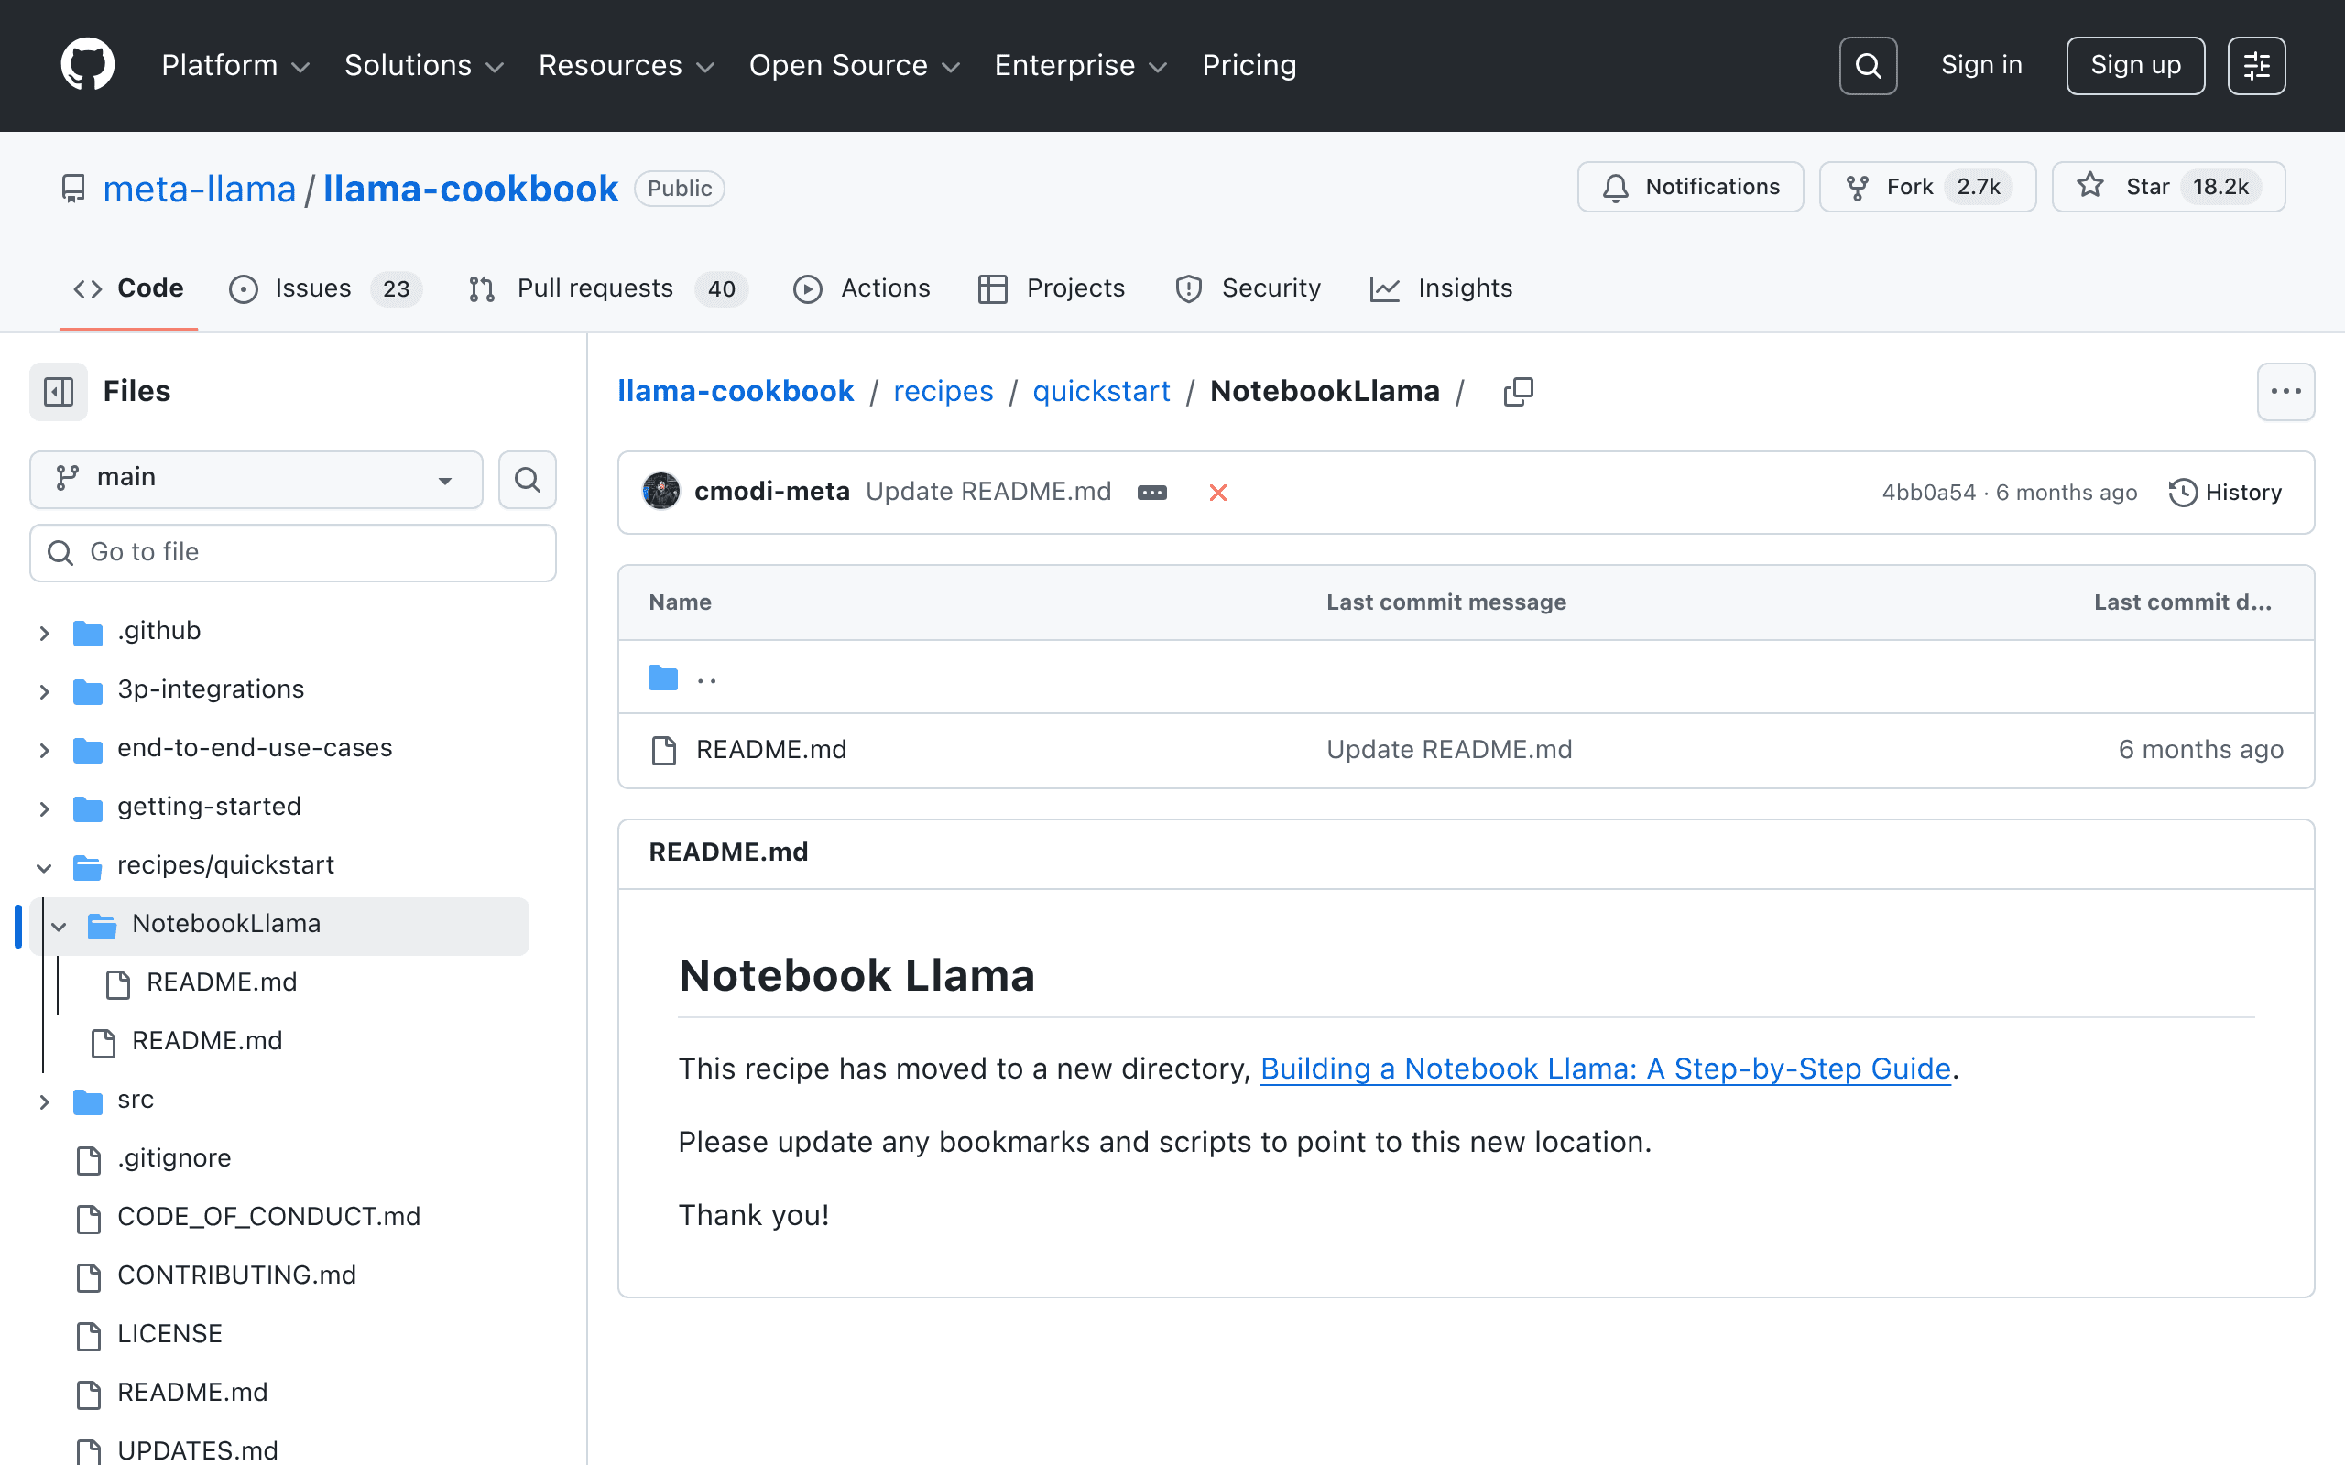The height and width of the screenshot is (1465, 2345).
Task: Open the GitHub homepage logo
Action: [x=87, y=65]
